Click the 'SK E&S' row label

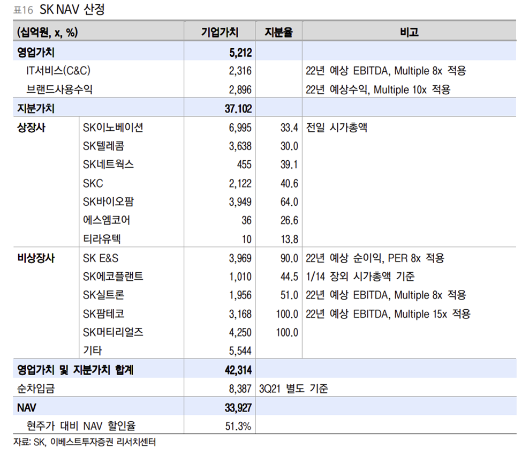click(101, 258)
